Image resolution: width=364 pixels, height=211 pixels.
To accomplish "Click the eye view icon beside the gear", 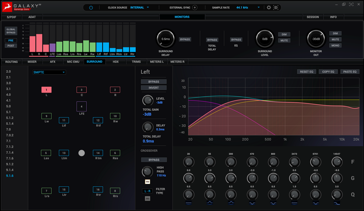I will coord(276,8).
